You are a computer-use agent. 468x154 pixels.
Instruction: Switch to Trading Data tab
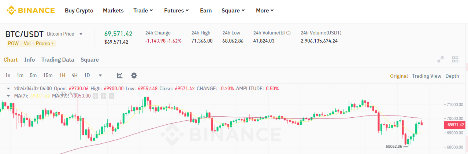click(57, 59)
